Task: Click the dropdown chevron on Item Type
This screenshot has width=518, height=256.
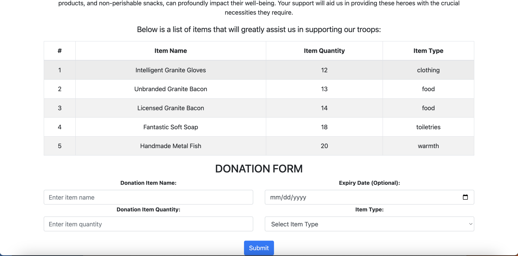Action: (x=470, y=224)
